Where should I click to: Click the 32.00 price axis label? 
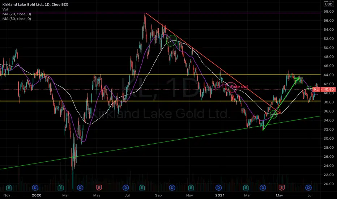(x=329, y=129)
